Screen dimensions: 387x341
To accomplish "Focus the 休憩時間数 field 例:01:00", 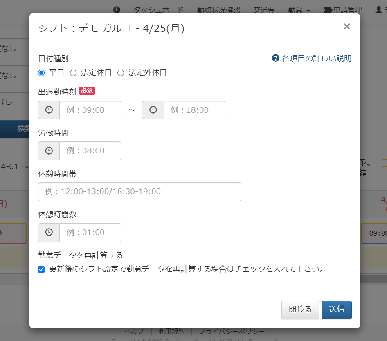I will [90, 232].
